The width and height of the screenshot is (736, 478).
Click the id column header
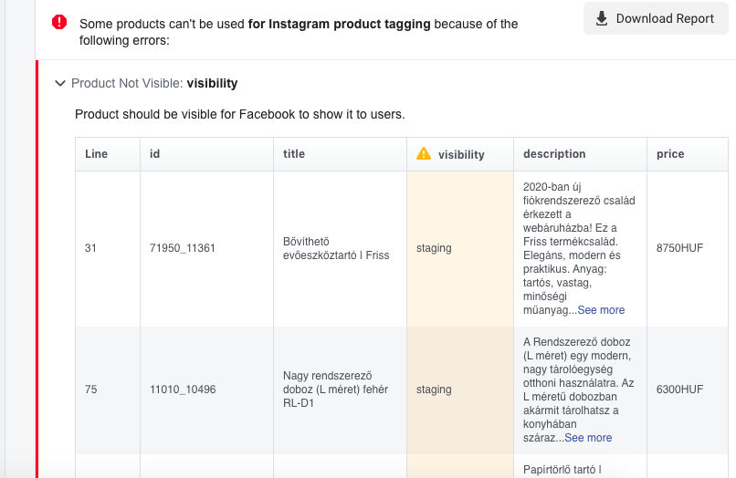[206, 154]
